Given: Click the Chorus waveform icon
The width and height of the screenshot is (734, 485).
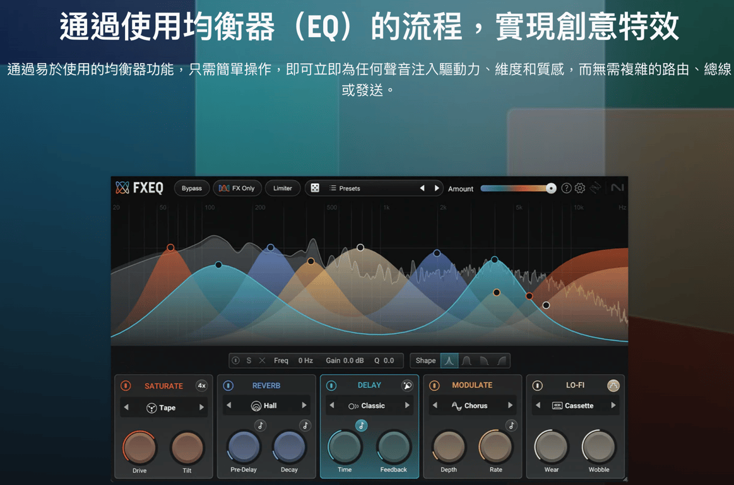Looking at the screenshot, I should click(x=456, y=406).
